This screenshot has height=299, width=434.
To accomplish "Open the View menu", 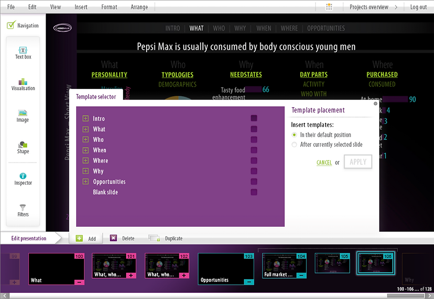I will pyautogui.click(x=55, y=7).
